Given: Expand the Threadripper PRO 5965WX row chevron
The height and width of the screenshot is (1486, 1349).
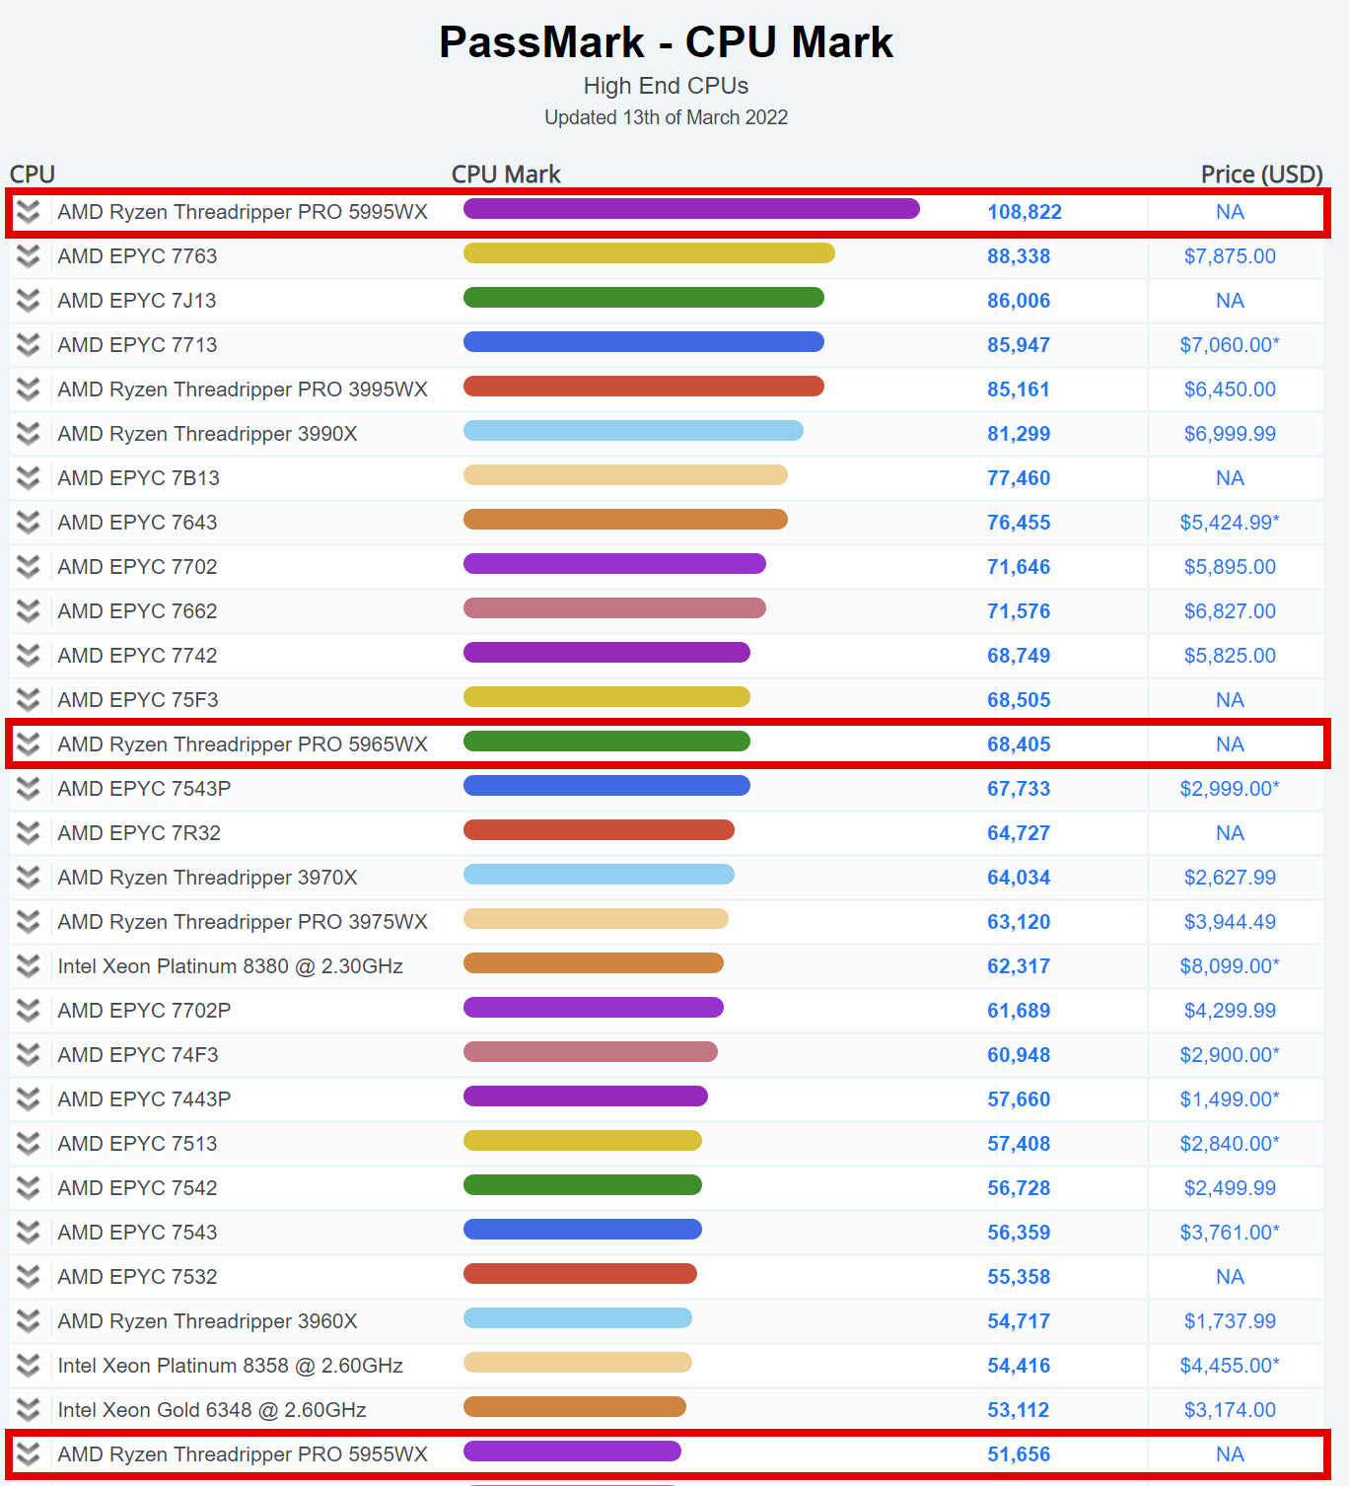Looking at the screenshot, I should click(x=29, y=744).
